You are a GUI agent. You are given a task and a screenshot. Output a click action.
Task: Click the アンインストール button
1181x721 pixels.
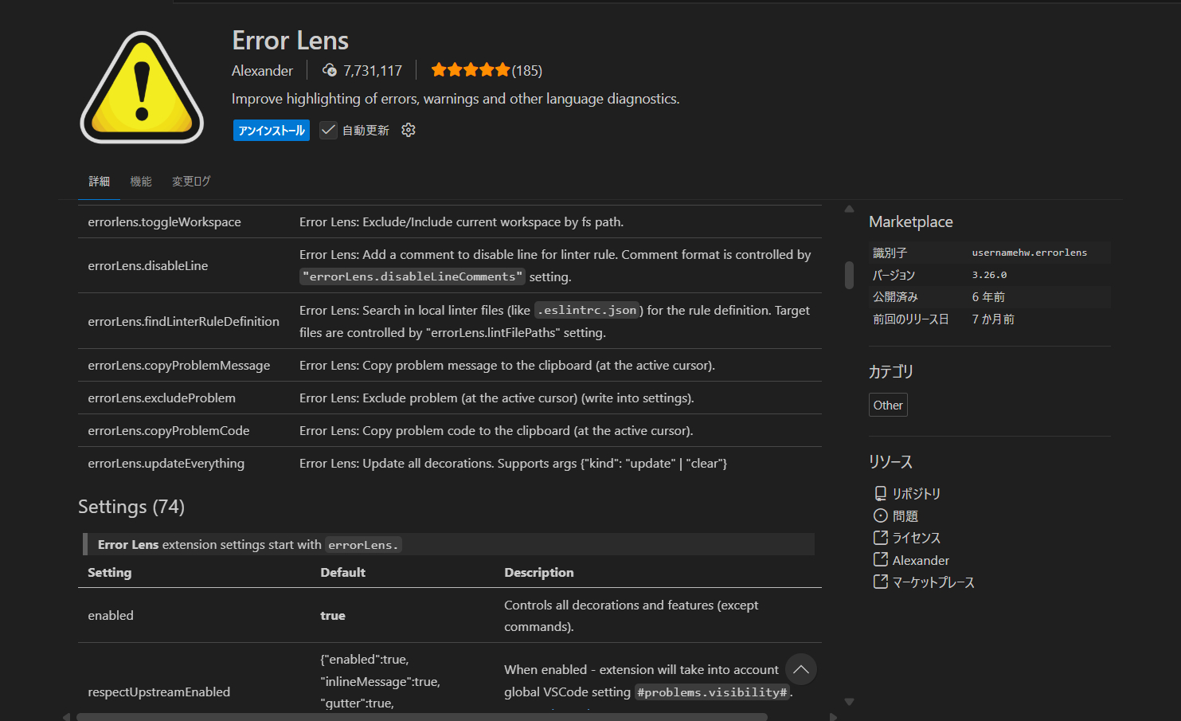(272, 130)
